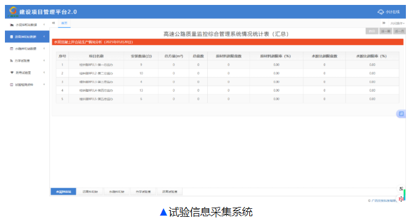Click installation count 6 in row 5

tap(141, 99)
